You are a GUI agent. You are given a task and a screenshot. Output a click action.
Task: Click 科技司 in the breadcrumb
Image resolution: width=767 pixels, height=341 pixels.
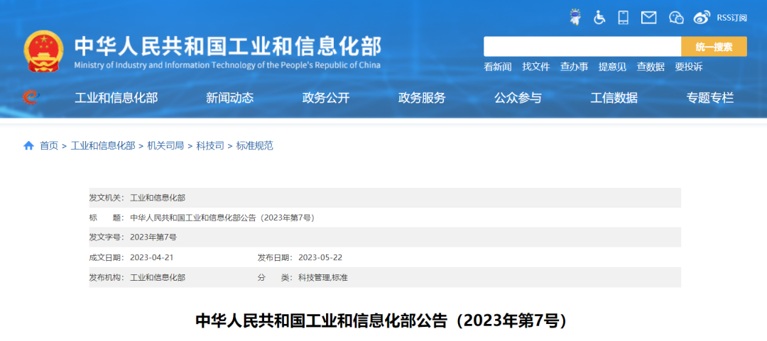tap(210, 146)
